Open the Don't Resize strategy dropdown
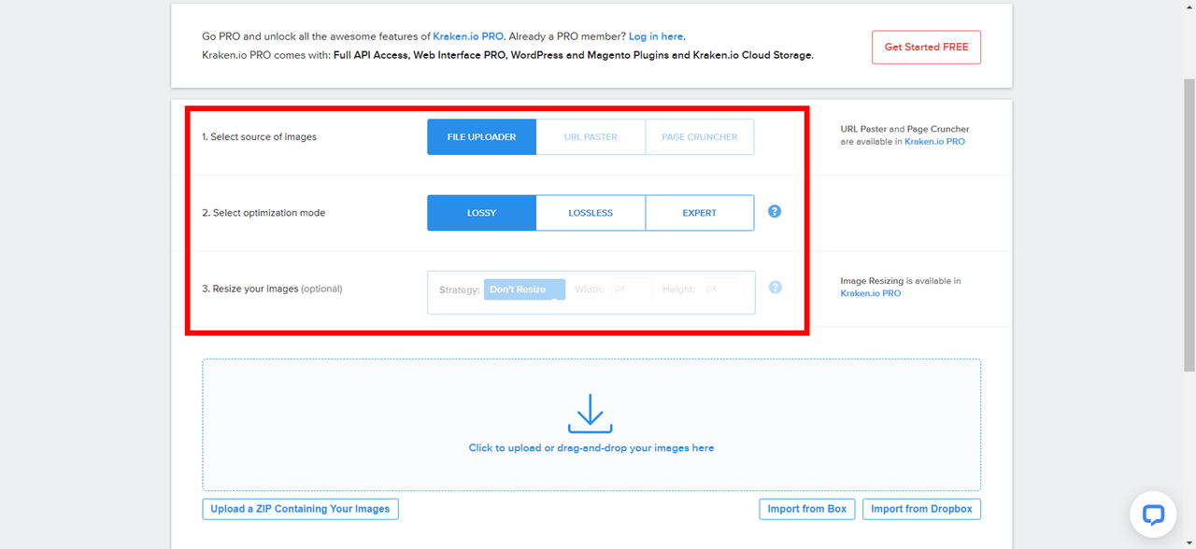The image size is (1196, 549). (524, 289)
